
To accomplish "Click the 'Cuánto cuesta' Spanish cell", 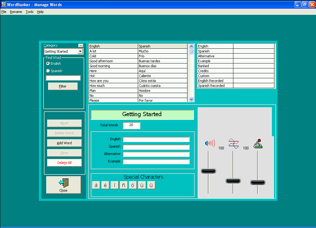I will pos(163,86).
